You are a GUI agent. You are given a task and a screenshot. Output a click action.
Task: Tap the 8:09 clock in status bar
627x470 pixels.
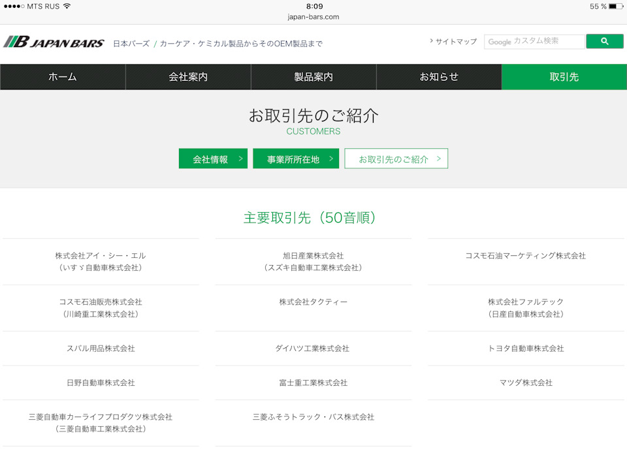(x=315, y=6)
